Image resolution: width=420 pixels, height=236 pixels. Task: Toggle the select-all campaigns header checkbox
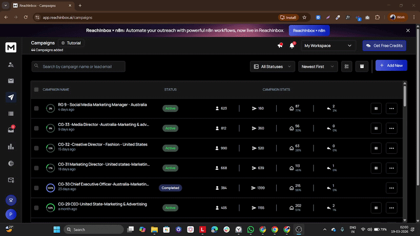(x=36, y=89)
